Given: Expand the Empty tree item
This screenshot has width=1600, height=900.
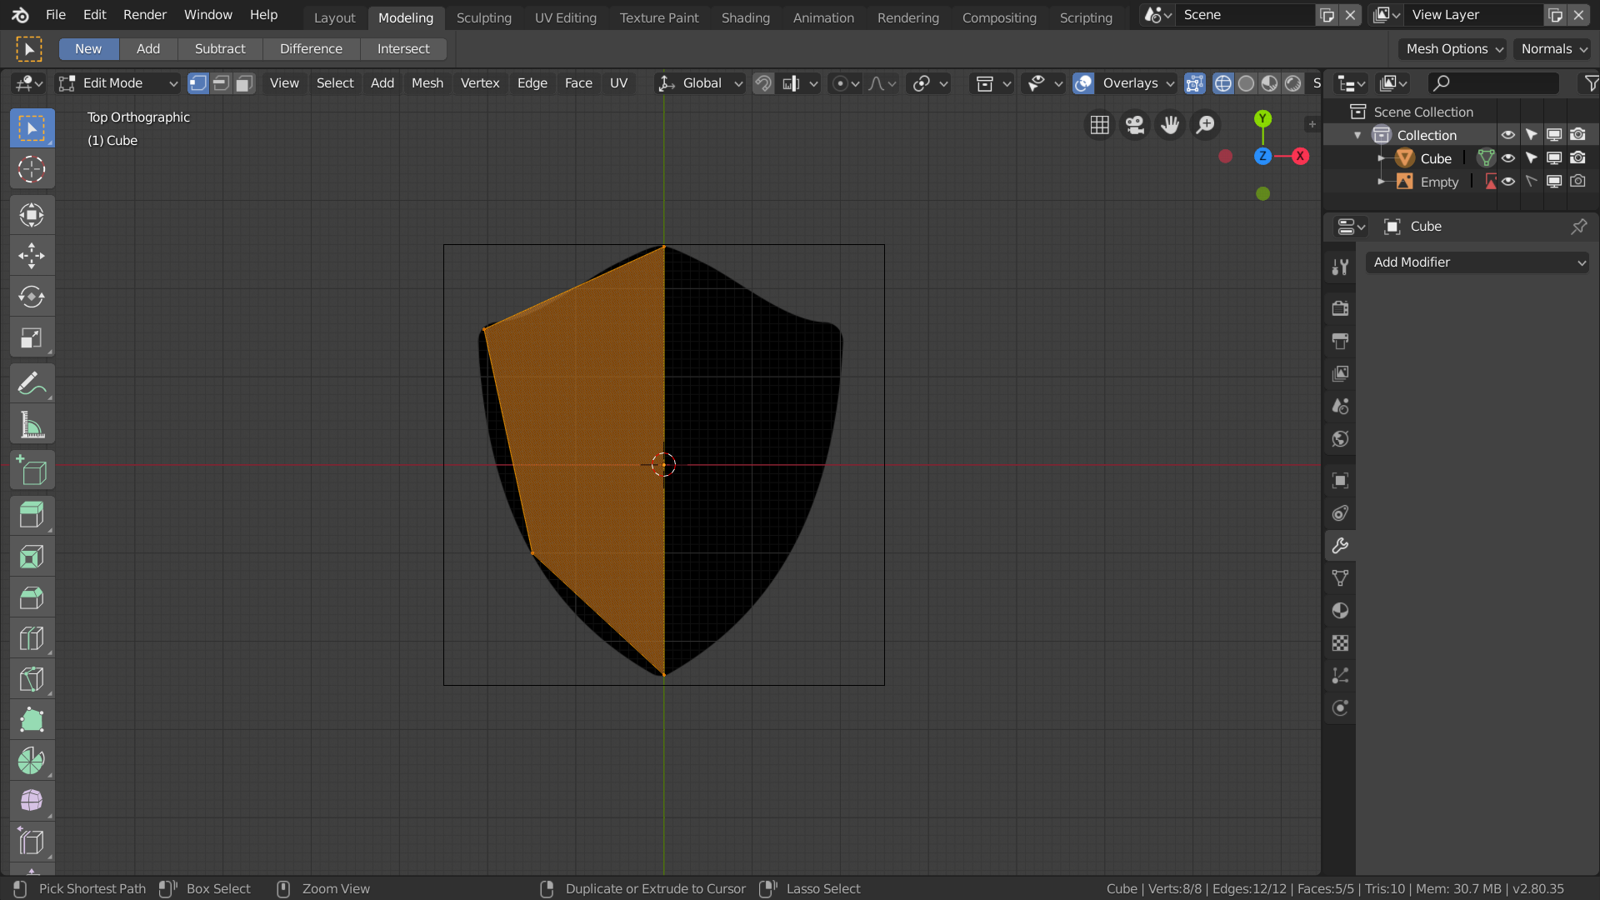Looking at the screenshot, I should point(1381,182).
